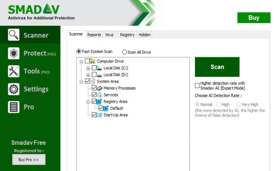Collapse the System Area tree node
The height and width of the screenshot is (171, 274).
point(81,82)
